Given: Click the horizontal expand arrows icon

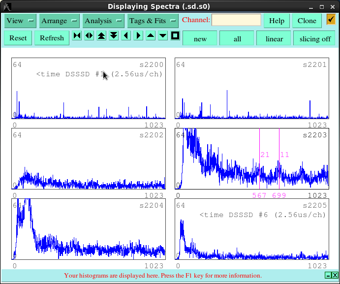Looking at the screenshot, I should pyautogui.click(x=89, y=35).
